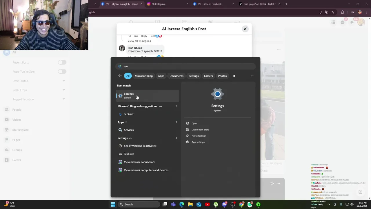Viewport: 371px width, 209px height.
Task: Click the taskbar volume icon
Action: [x=352, y=204]
